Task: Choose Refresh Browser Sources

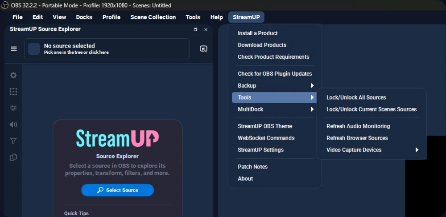Action: [x=372, y=138]
